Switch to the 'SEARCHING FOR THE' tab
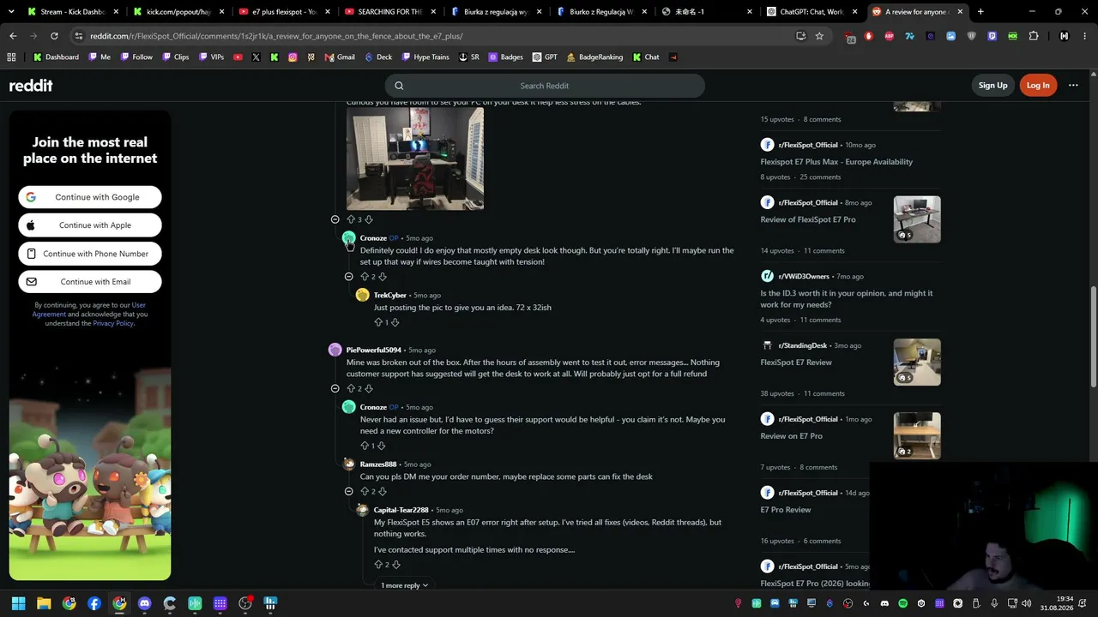 [390, 12]
